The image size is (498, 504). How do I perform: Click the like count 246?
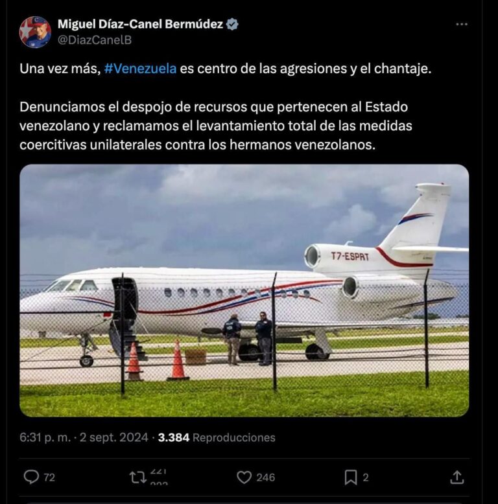[x=265, y=477]
